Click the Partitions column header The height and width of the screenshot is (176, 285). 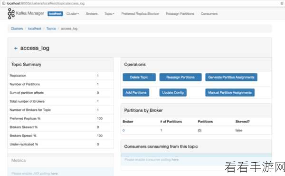pyautogui.click(x=205, y=121)
